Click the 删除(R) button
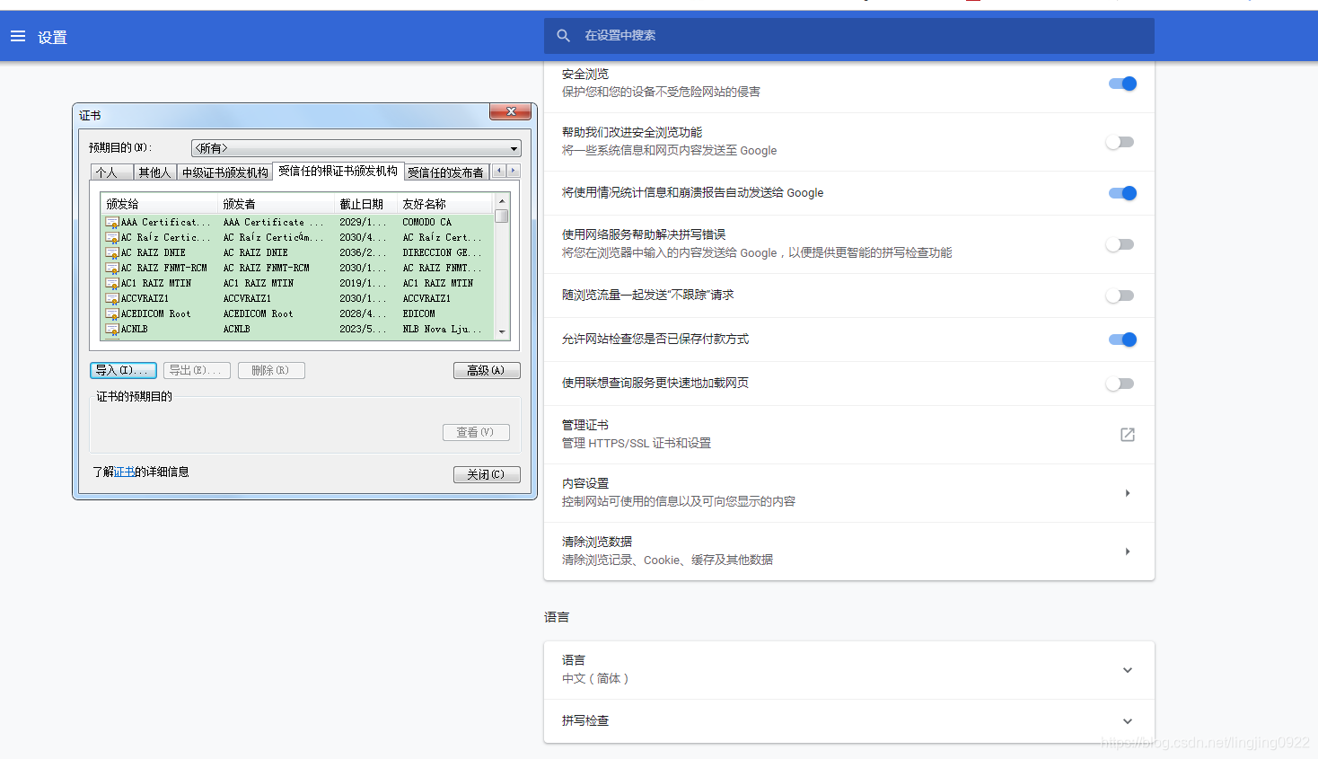The image size is (1318, 759). click(271, 370)
